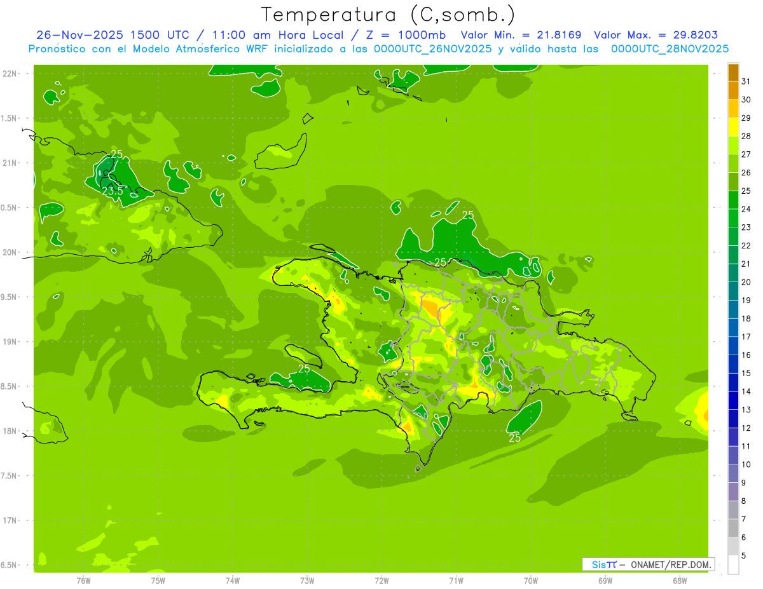Click the legend color band between 26 and 27
763x589 pixels.
(x=733, y=163)
